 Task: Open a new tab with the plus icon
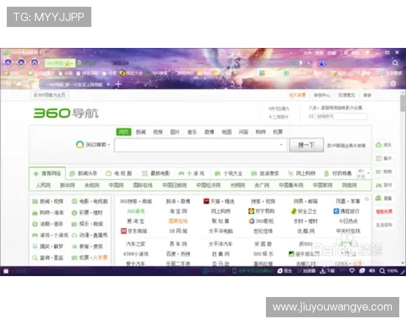pyautogui.click(x=118, y=84)
